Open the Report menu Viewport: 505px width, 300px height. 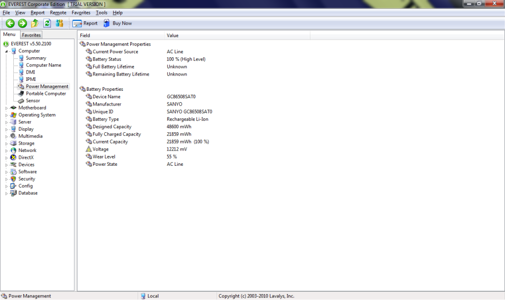pyautogui.click(x=37, y=12)
